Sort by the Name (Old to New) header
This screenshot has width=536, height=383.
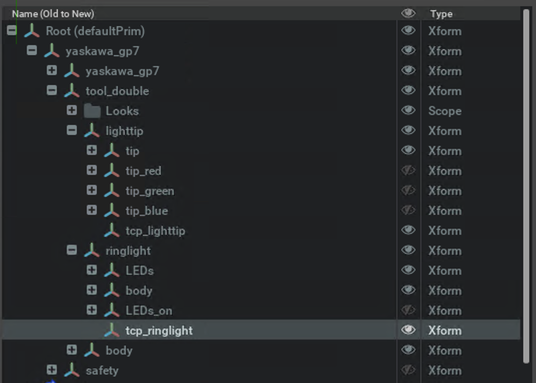pyautogui.click(x=53, y=14)
